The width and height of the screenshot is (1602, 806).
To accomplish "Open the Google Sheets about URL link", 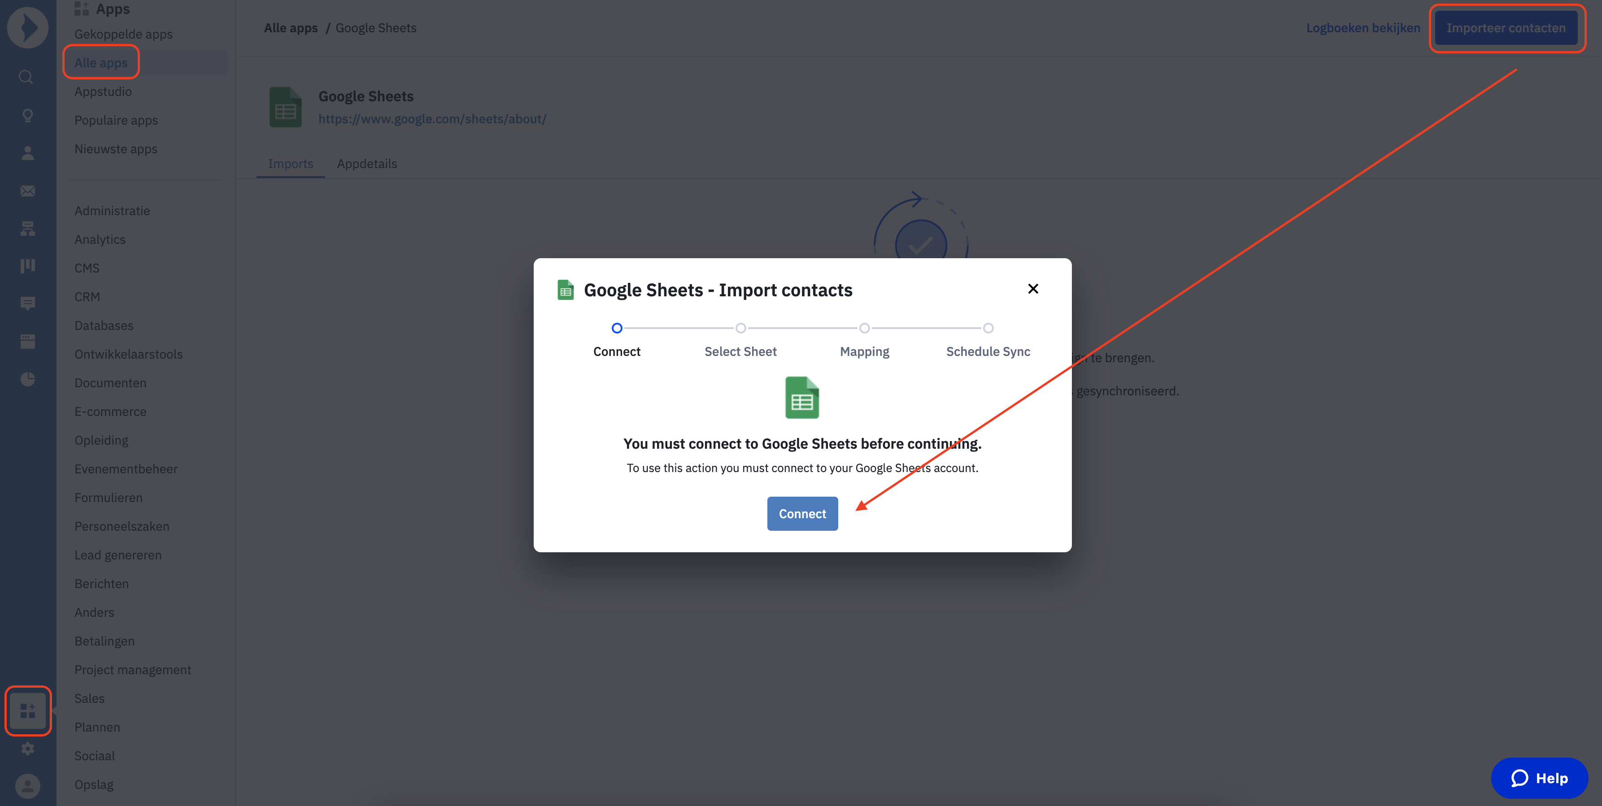I will pyautogui.click(x=432, y=119).
